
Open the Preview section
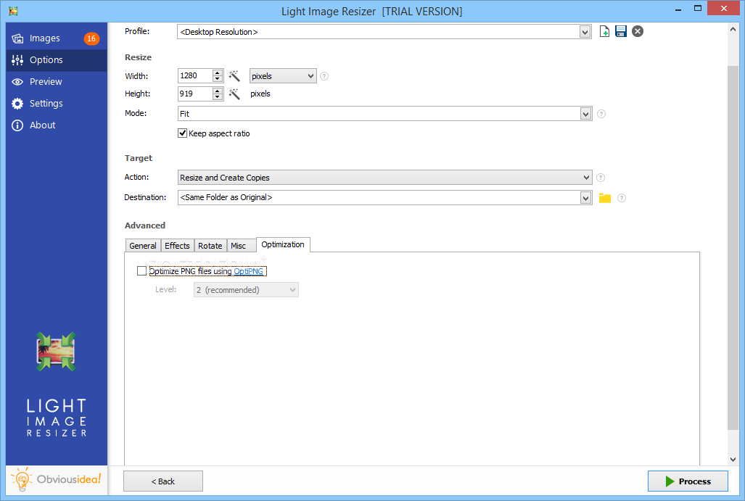tap(57, 82)
